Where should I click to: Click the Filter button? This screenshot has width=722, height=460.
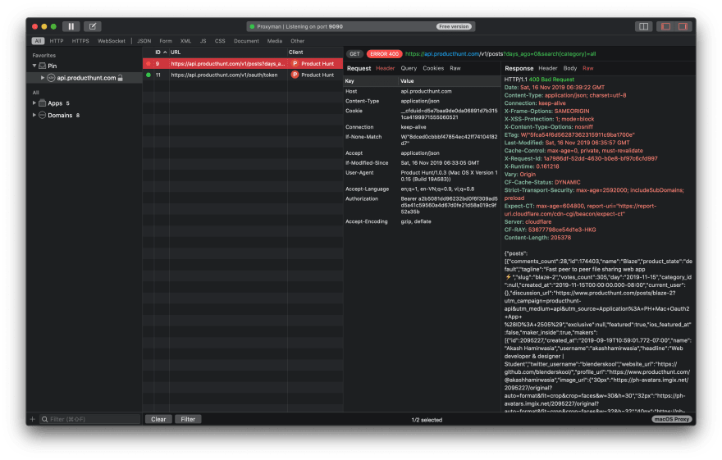point(188,419)
